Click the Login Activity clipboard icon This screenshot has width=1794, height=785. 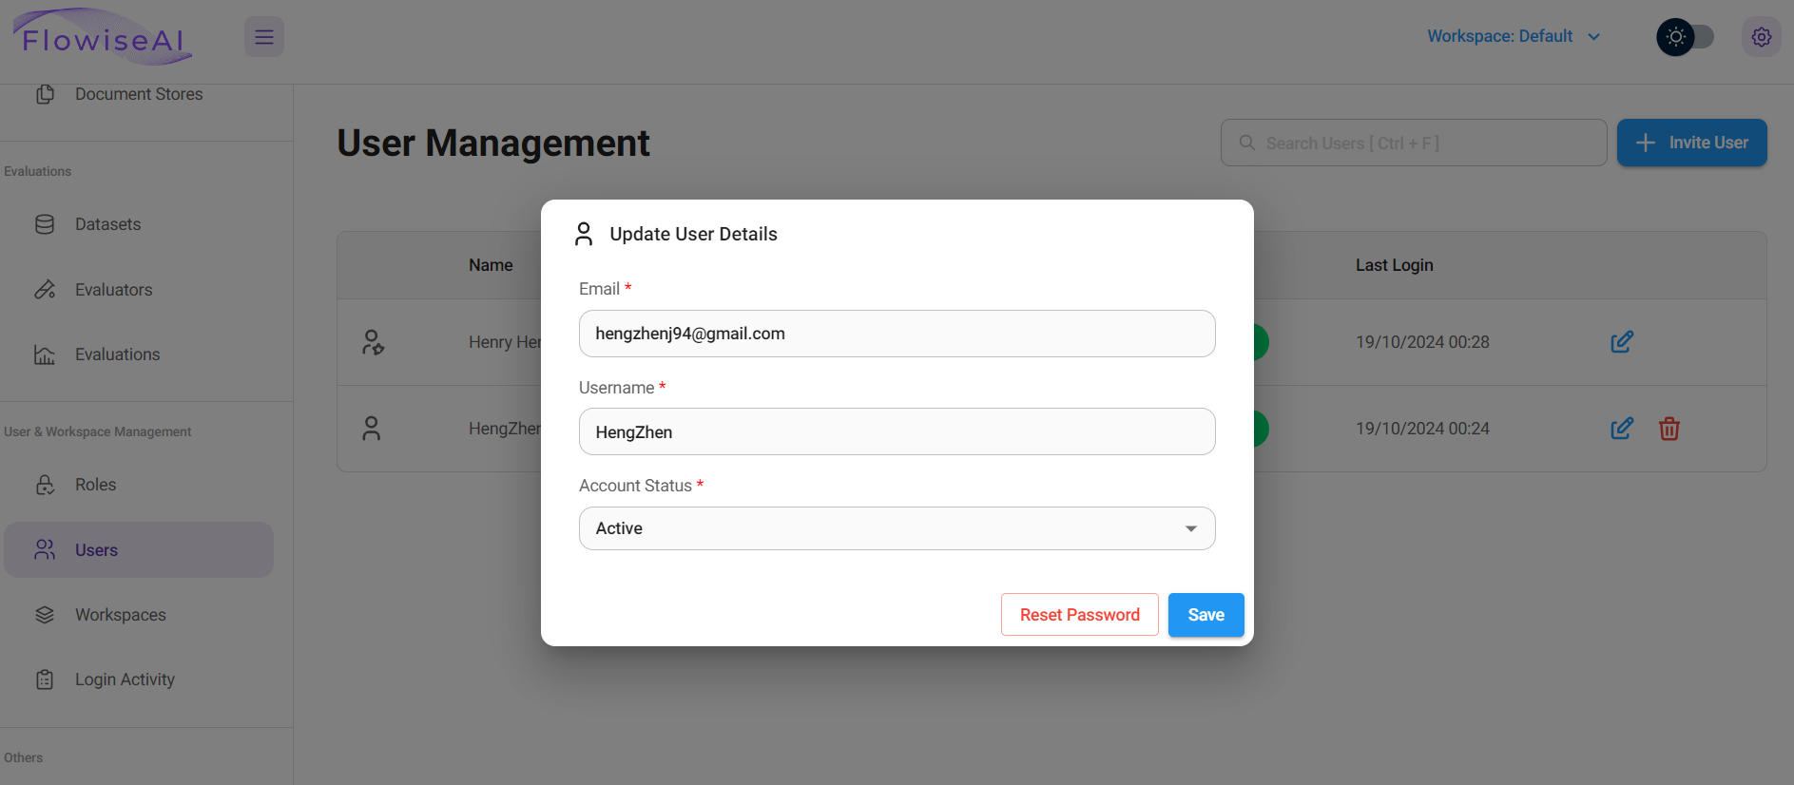[45, 680]
